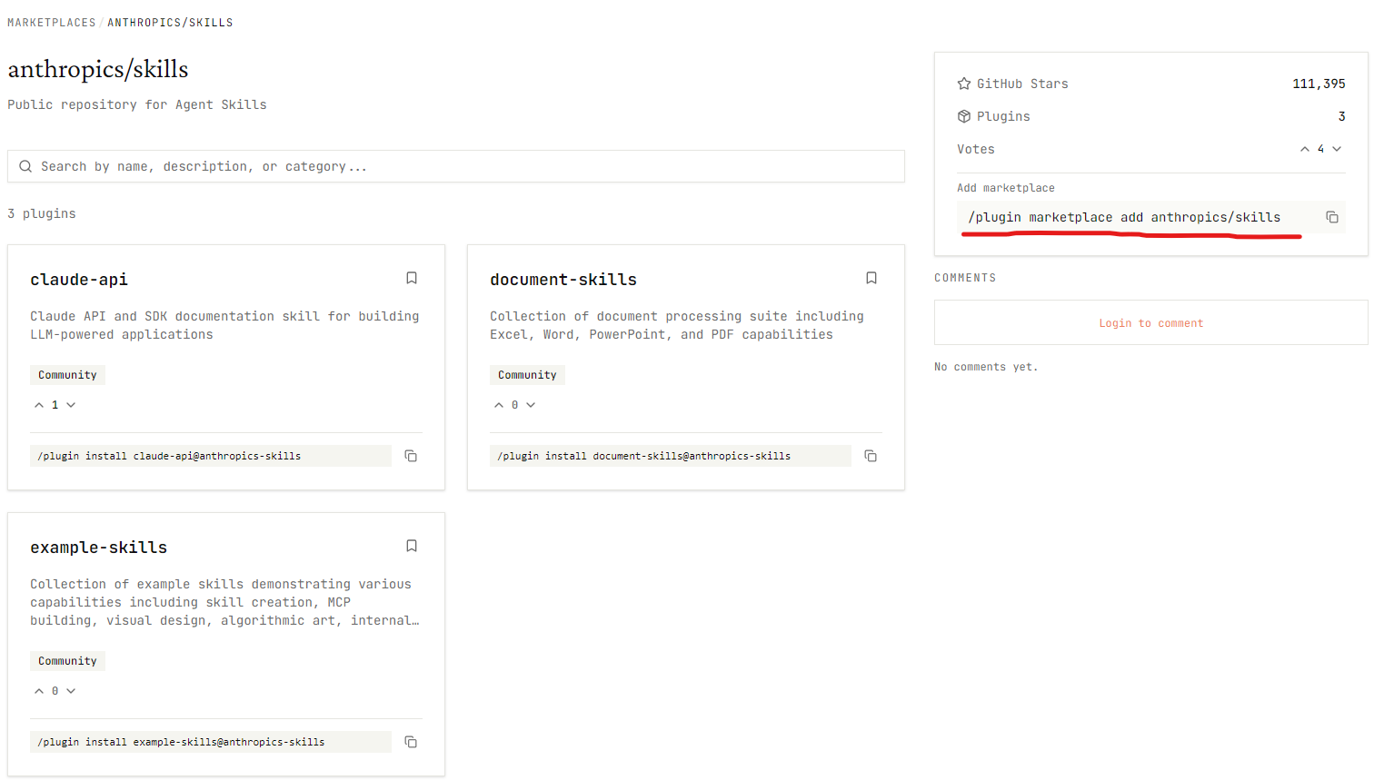Downvote the claude-api plugin
This screenshot has height=780, width=1374.
[x=71, y=405]
